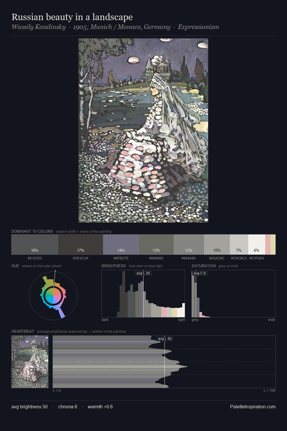Click the brightness histogram chart
Screen dimensions: 287x431
[143, 294]
